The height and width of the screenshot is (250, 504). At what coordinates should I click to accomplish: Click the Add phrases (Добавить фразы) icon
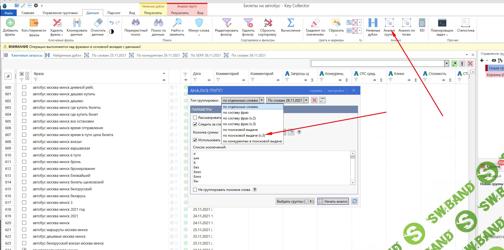(x=10, y=23)
